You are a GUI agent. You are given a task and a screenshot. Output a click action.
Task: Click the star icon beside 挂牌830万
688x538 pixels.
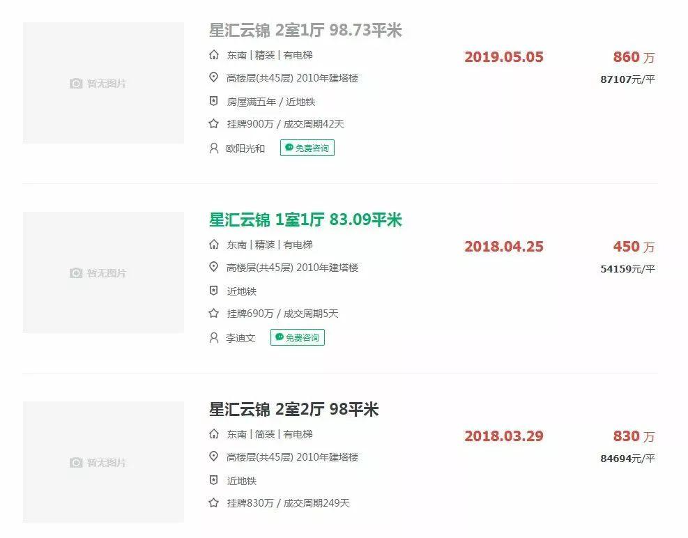coord(214,502)
